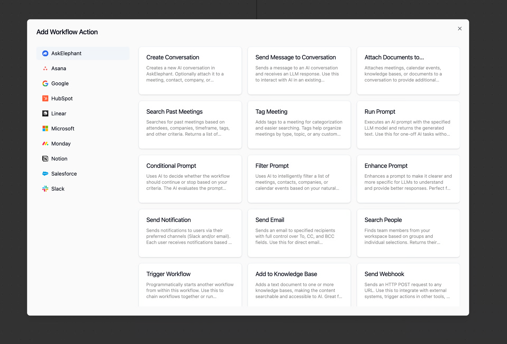This screenshot has height=344, width=507.
Task: Click the Salesforce cloud icon
Action: 45,174
